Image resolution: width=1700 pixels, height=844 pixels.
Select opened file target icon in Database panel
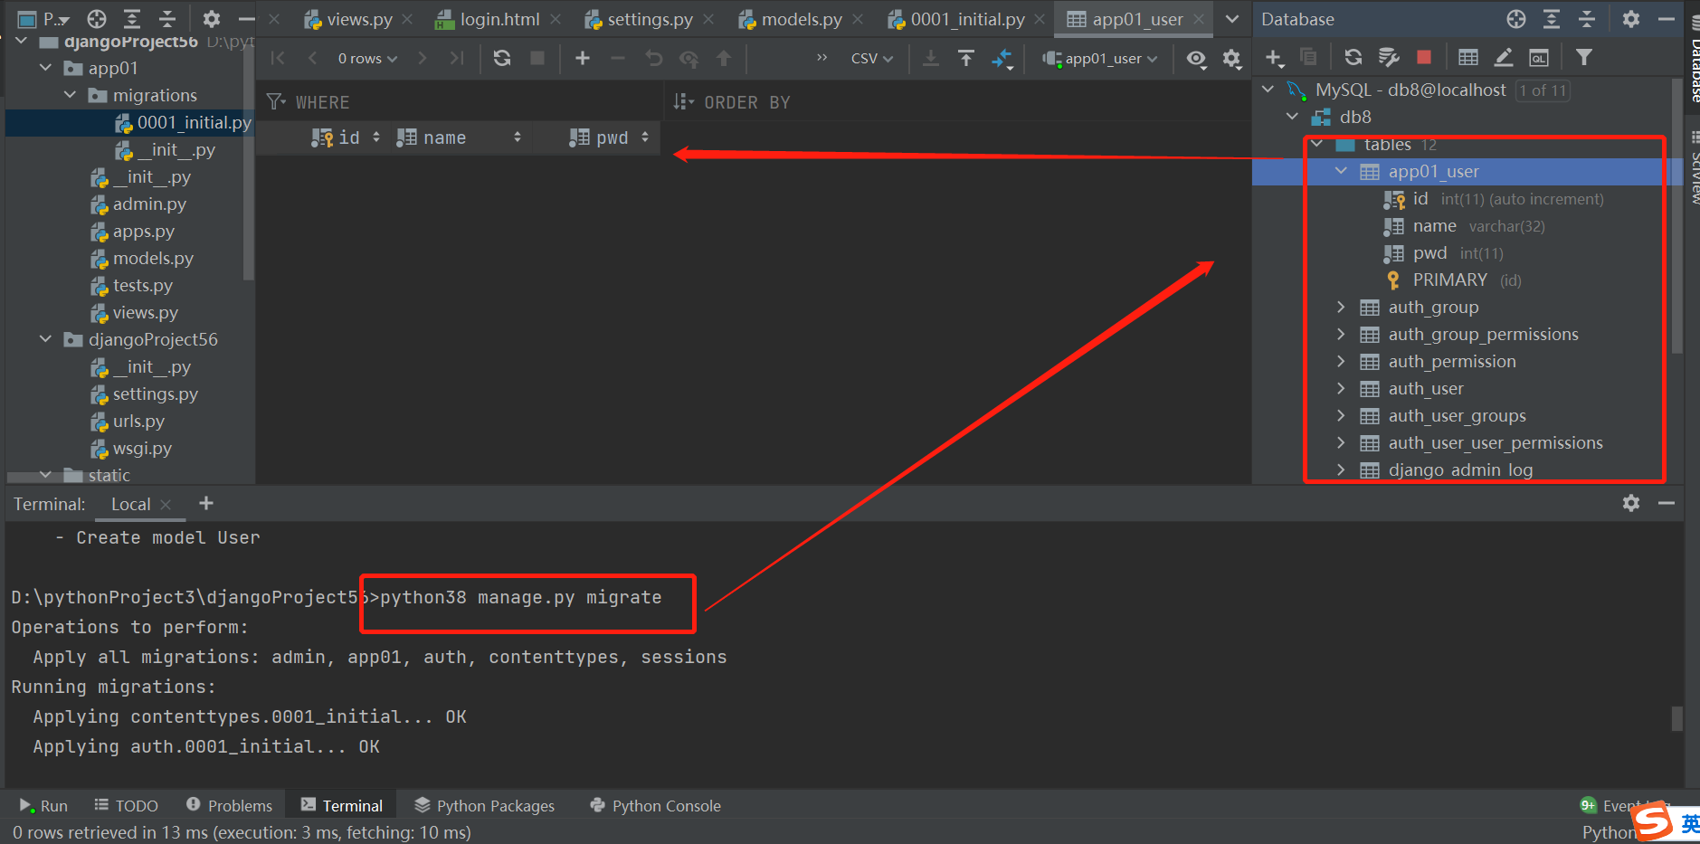[1516, 19]
